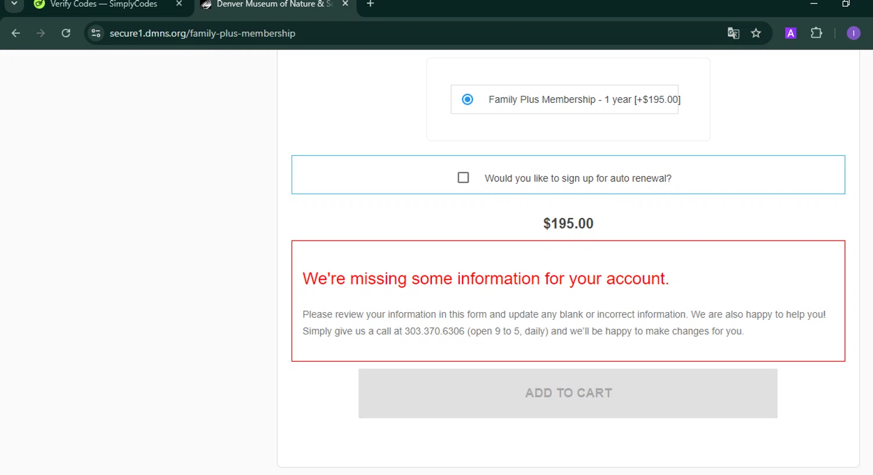The height and width of the screenshot is (475, 873).
Task: Click the forward navigation arrow
Action: click(x=40, y=33)
